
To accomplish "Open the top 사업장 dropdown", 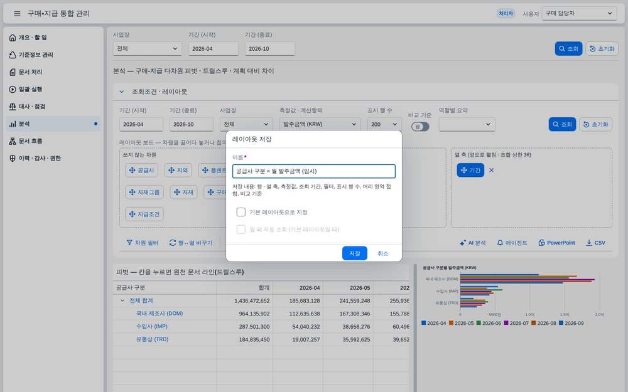I will coord(148,48).
